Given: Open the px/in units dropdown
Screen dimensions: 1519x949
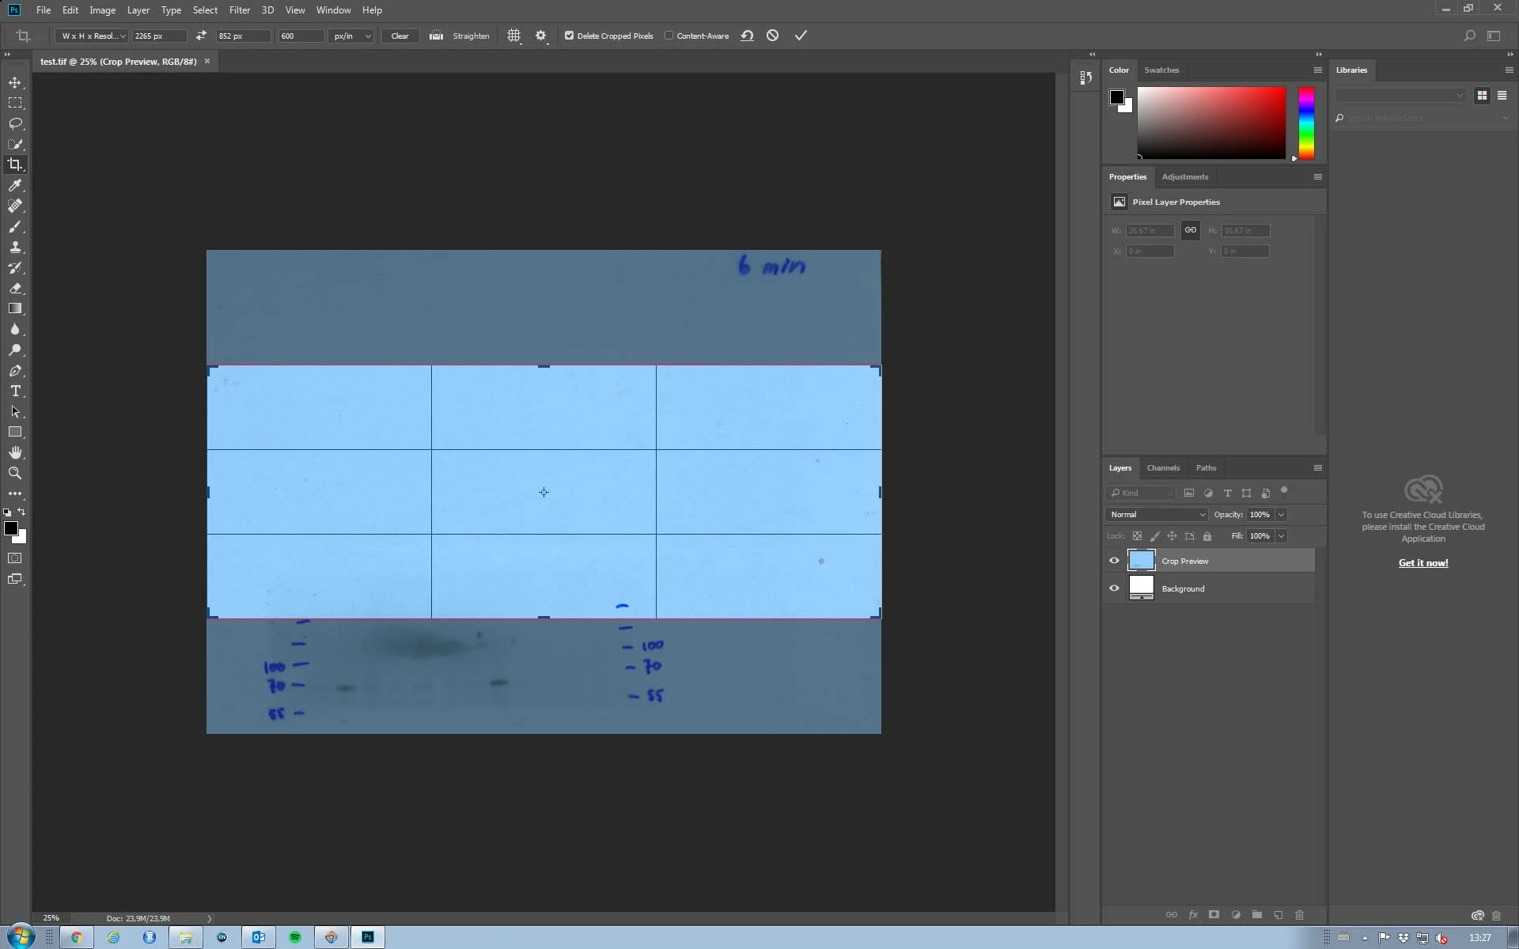Looking at the screenshot, I should [351, 36].
